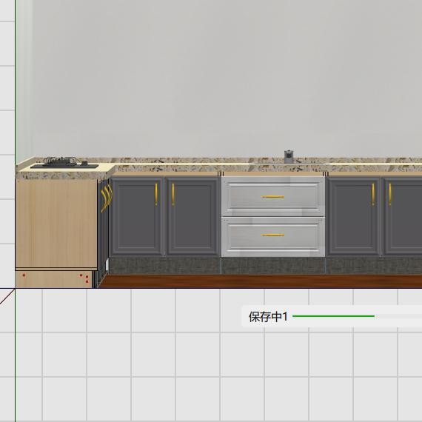Click the 保存中1 saving status text
Image resolution: width=422 pixels, height=422 pixels.
(x=268, y=317)
